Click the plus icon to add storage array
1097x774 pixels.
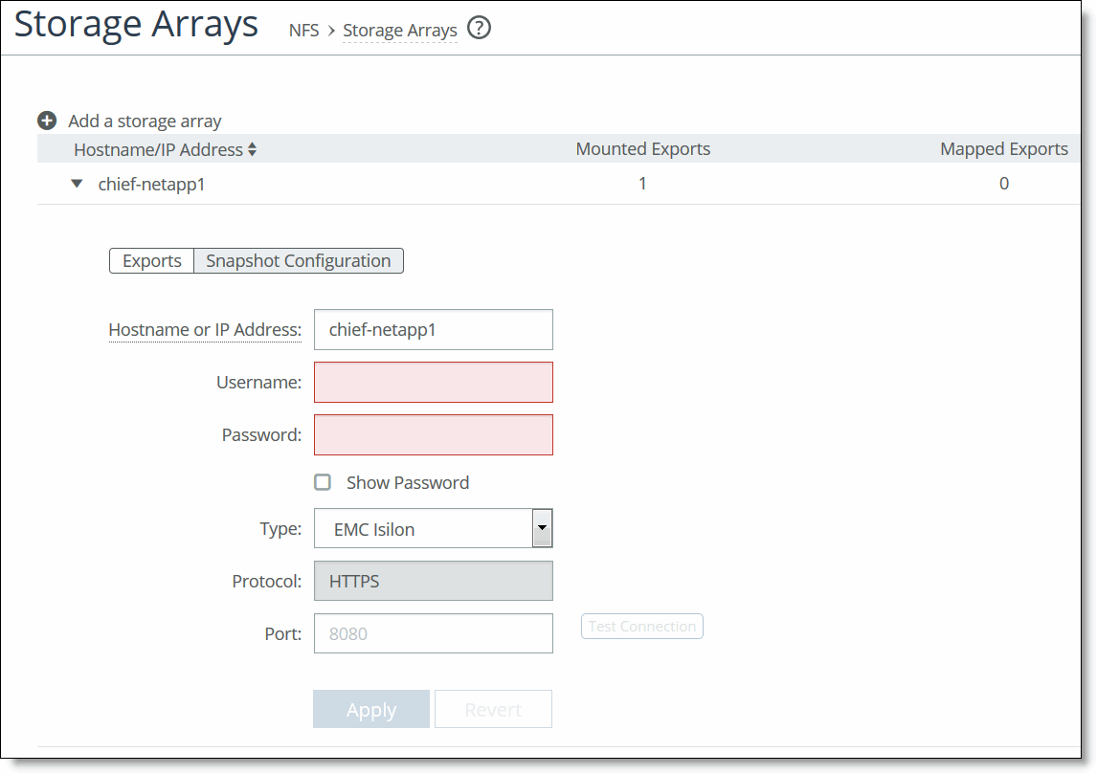(x=47, y=120)
